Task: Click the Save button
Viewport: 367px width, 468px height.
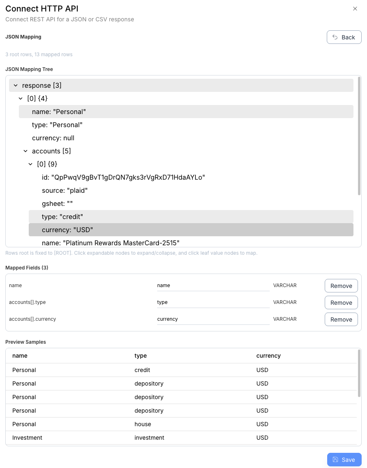Action: pyautogui.click(x=344, y=459)
